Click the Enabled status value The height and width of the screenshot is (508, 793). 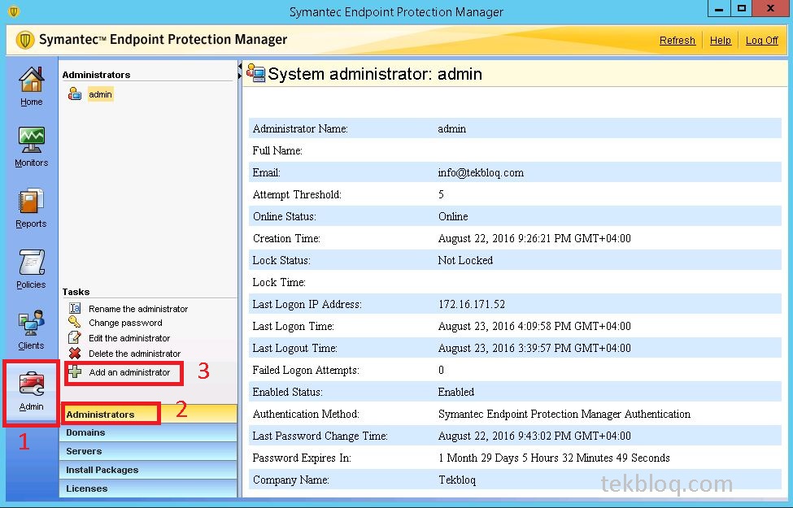455,393
